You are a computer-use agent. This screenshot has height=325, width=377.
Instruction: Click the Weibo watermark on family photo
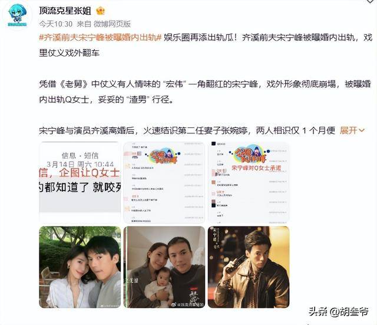[187, 304]
